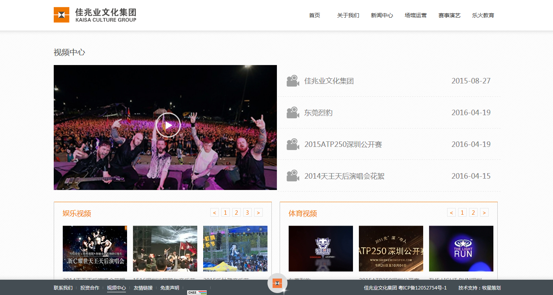Click the date 2016-04-15
Screen dimensions: 553x295
pyautogui.click(x=471, y=176)
